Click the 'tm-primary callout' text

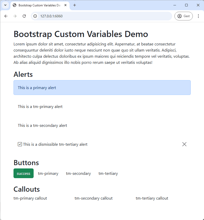30,198
